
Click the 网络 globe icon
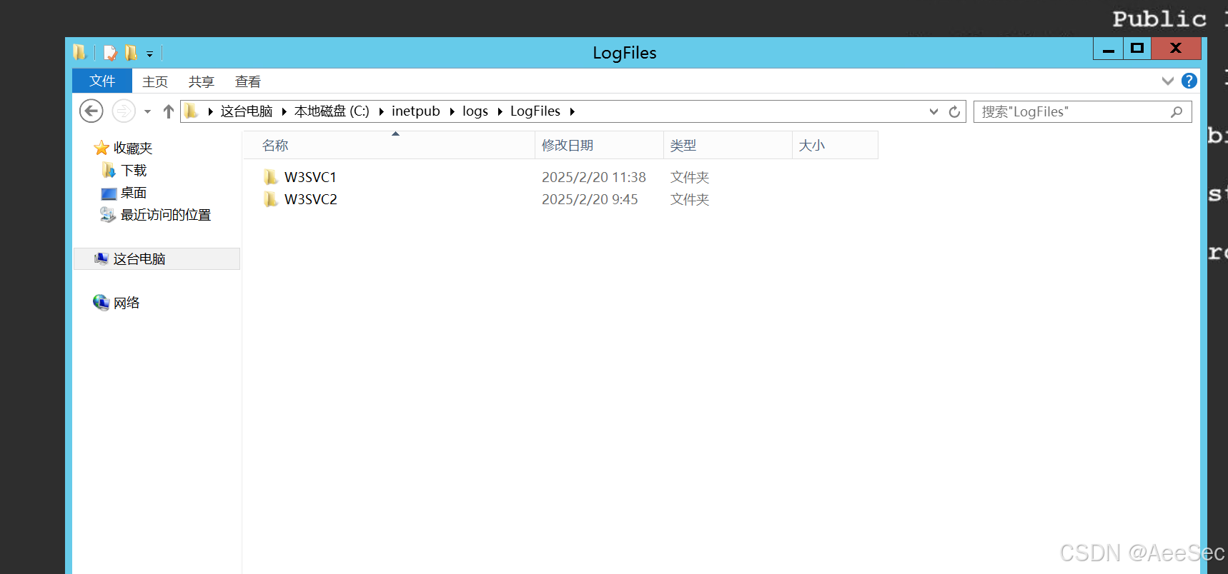[x=101, y=302]
